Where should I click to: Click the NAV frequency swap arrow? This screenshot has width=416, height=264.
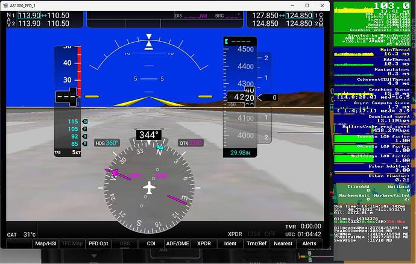(x=44, y=16)
